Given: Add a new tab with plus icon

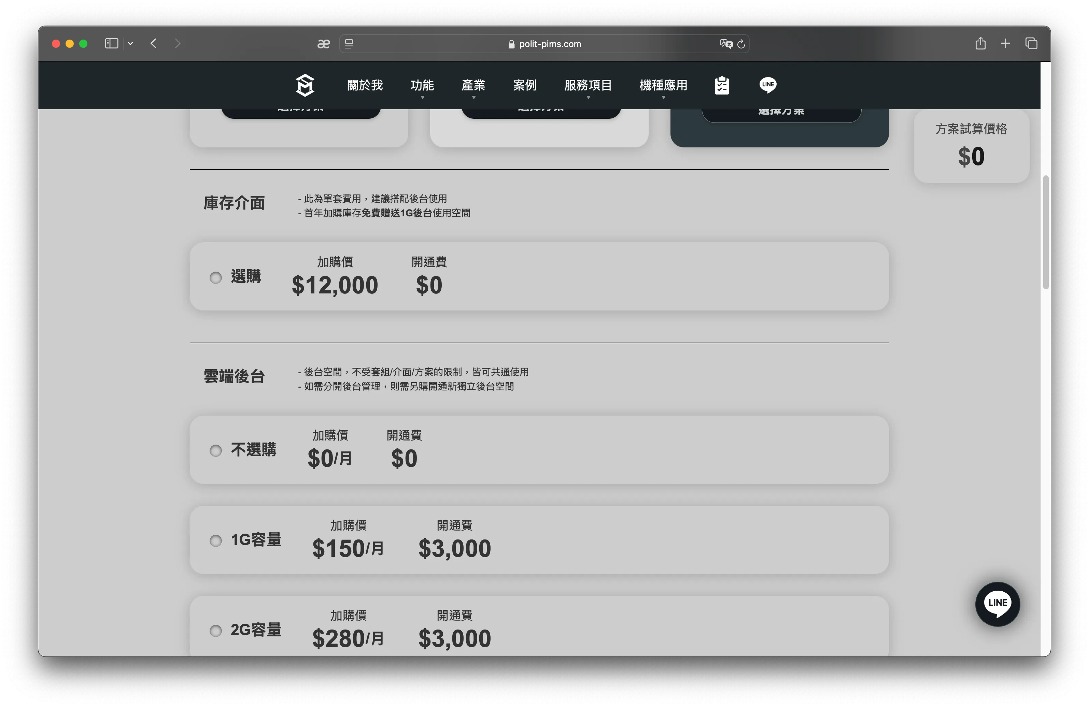Looking at the screenshot, I should coord(1005,43).
